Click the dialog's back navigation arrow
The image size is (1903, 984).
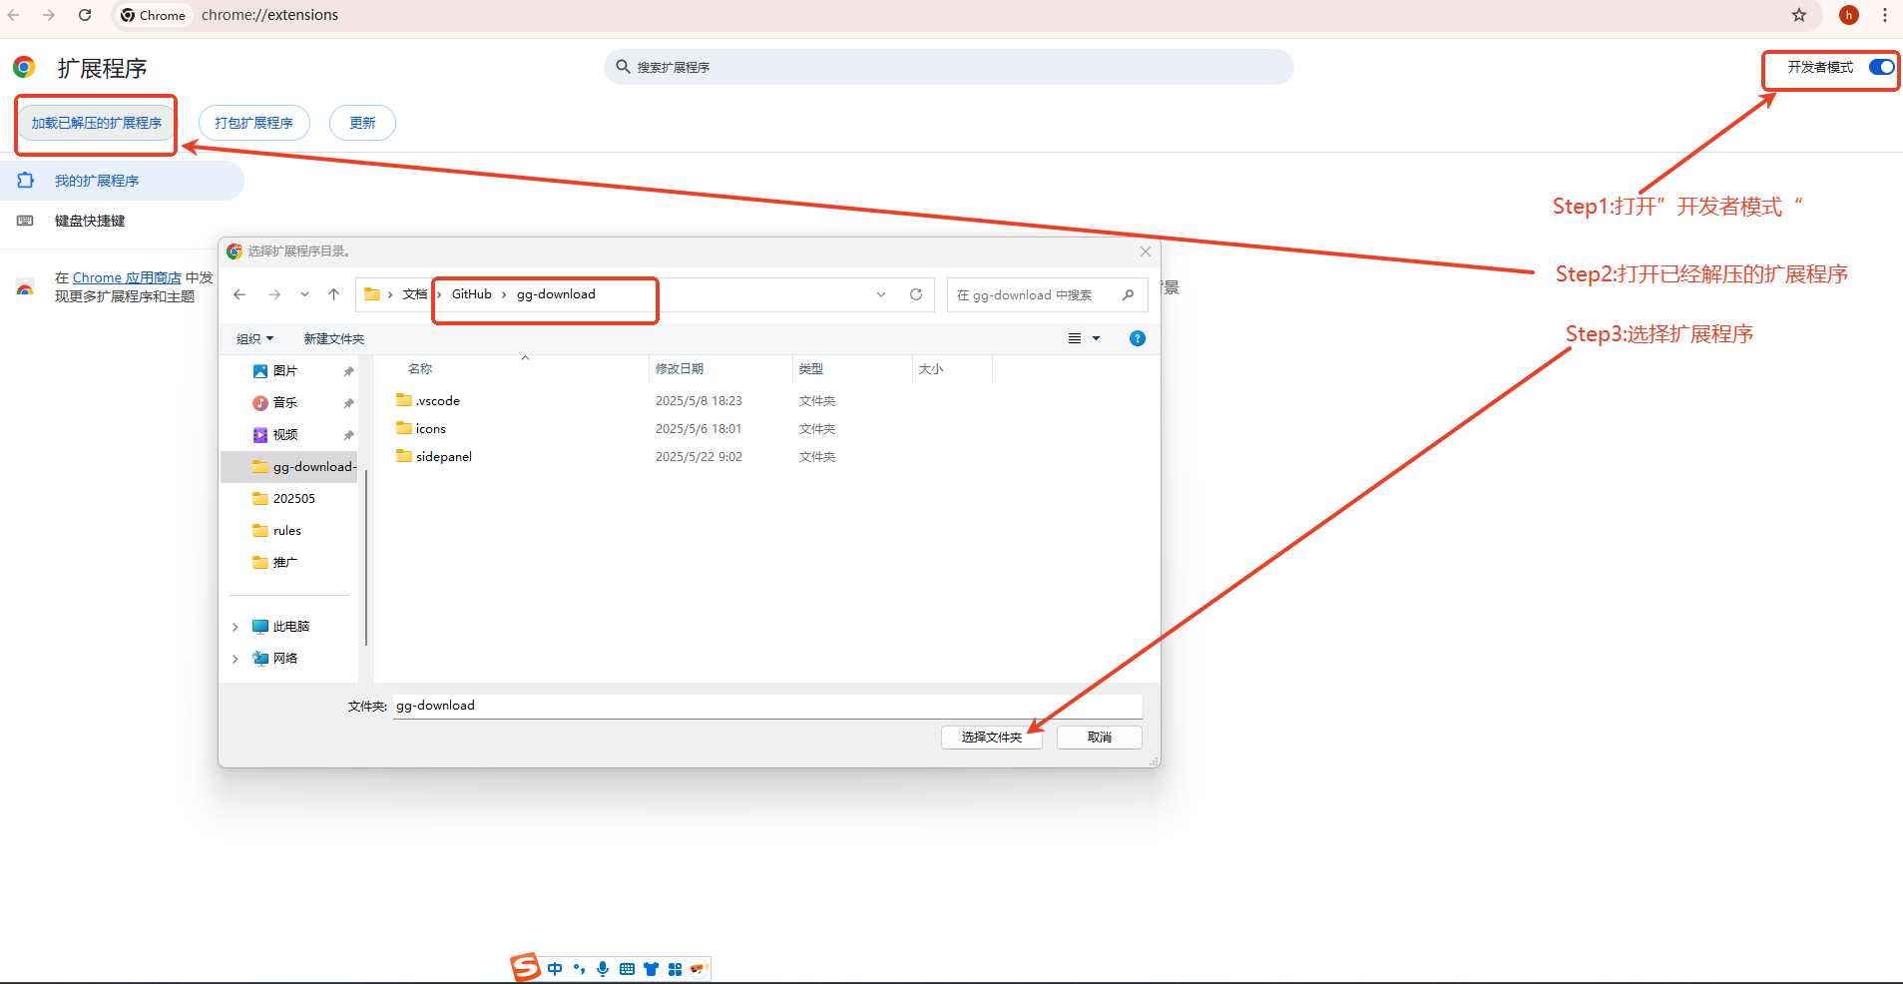pos(239,294)
